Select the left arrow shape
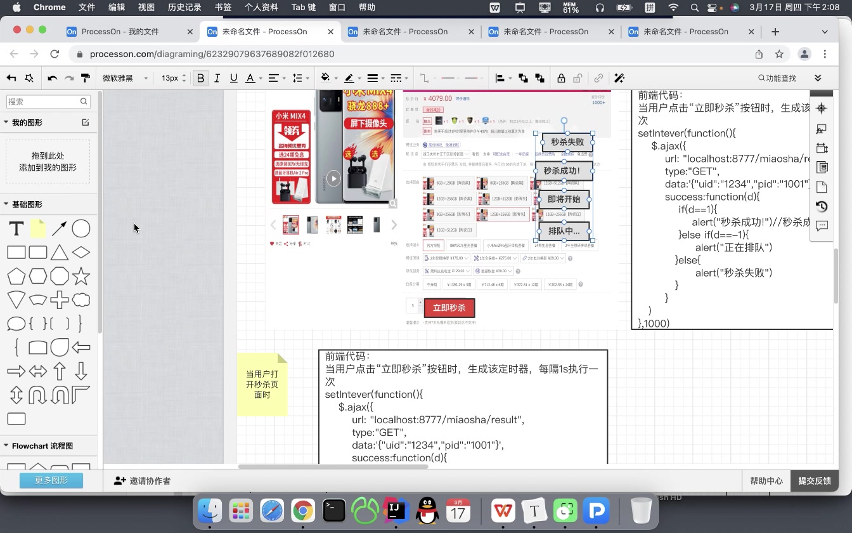Viewport: 852px width, 533px height. (x=81, y=347)
